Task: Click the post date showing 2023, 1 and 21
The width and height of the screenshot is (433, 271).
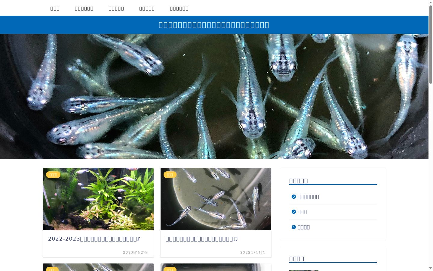Action: 136,252
